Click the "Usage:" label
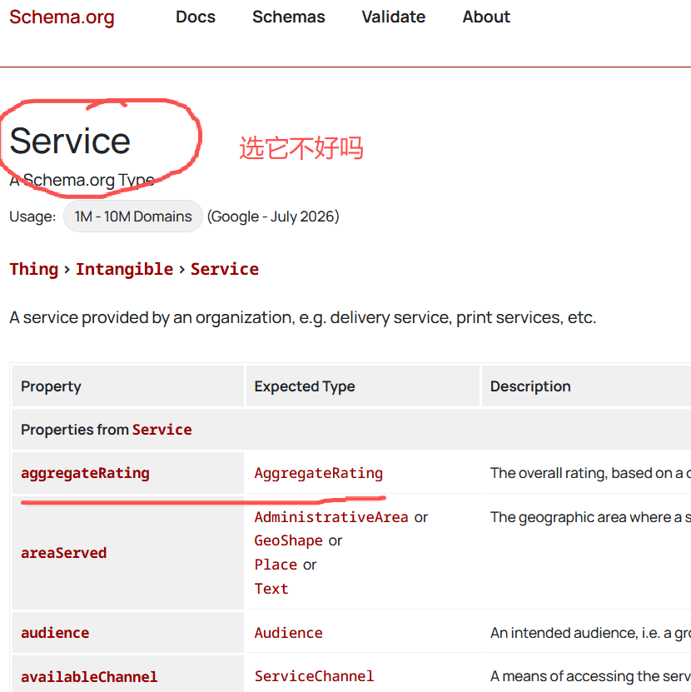 (32, 217)
